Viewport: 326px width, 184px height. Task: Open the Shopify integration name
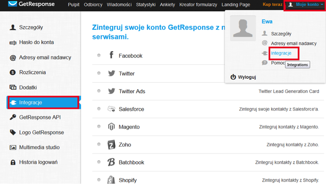(x=128, y=180)
